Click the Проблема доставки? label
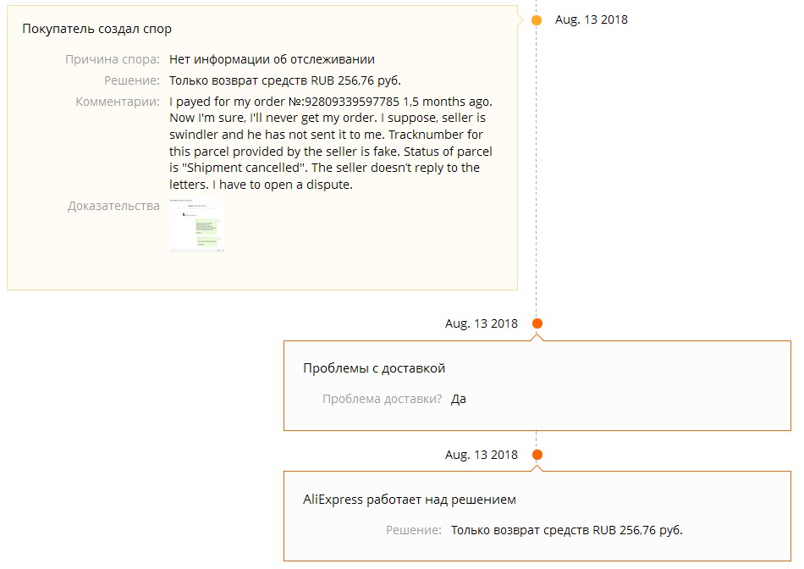 coord(382,399)
